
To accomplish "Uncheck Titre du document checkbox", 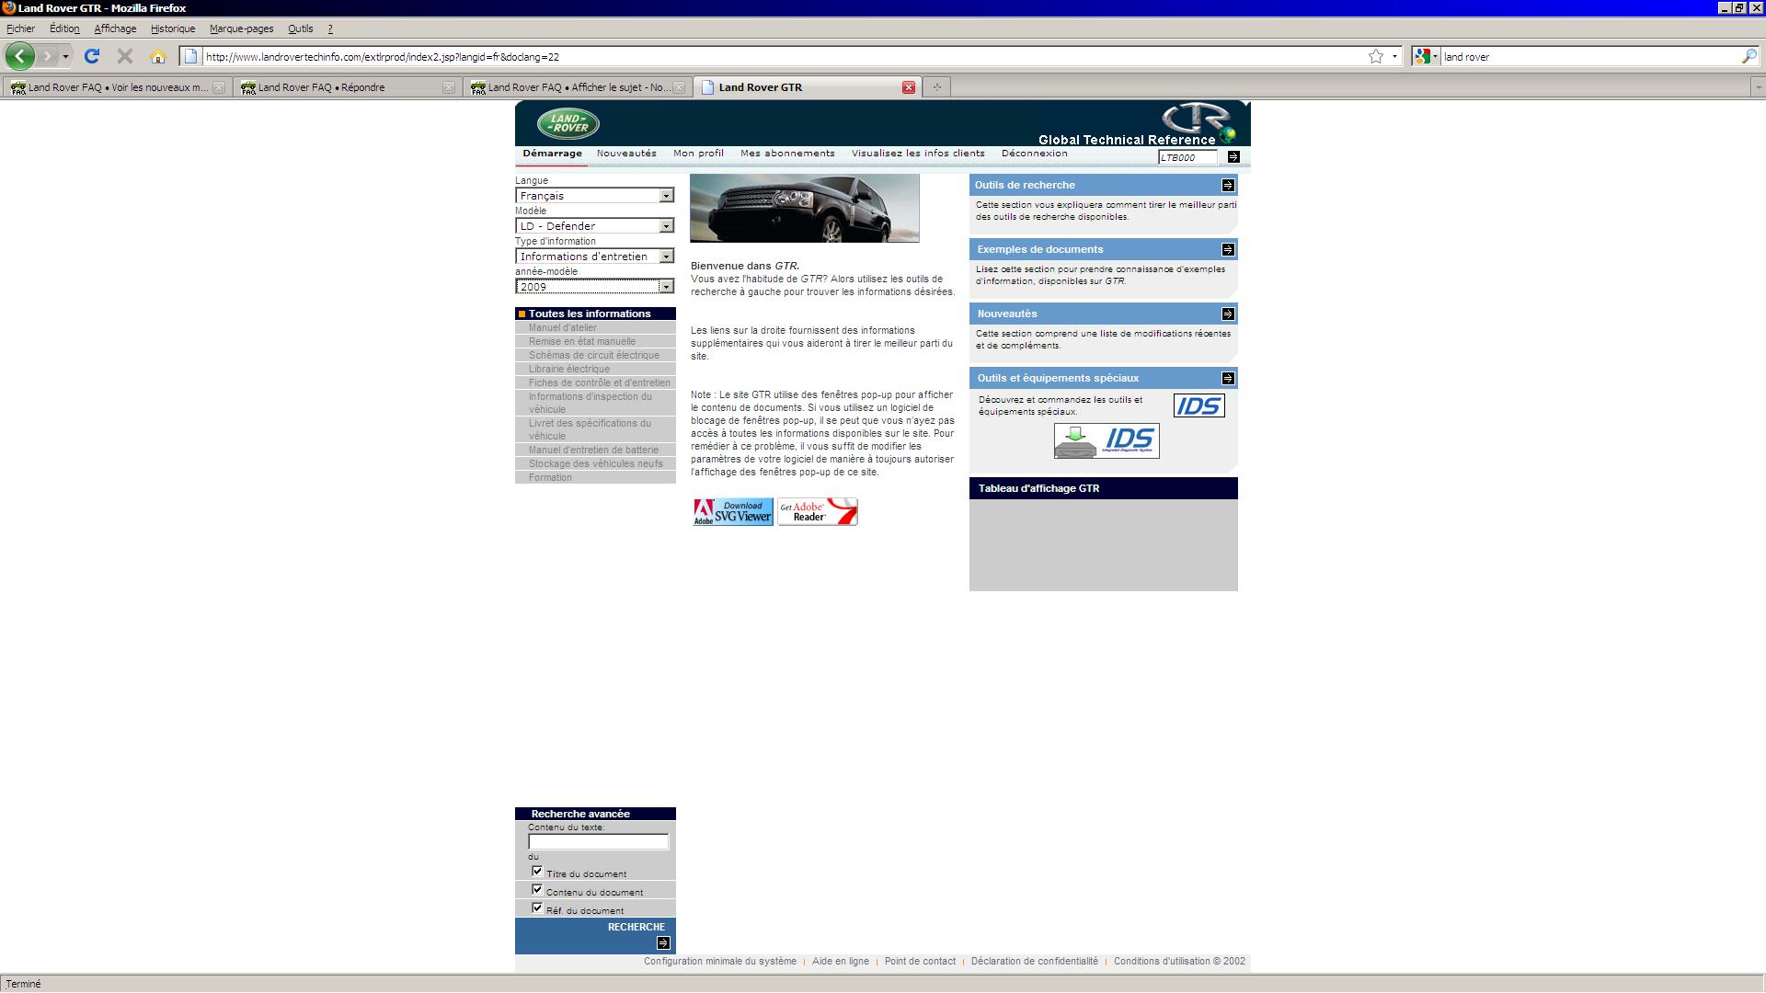I will (x=537, y=871).
